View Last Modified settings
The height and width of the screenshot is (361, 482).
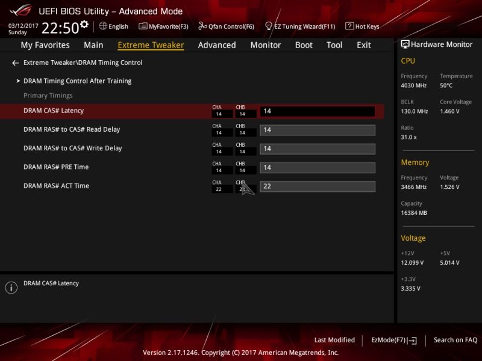[334, 340]
